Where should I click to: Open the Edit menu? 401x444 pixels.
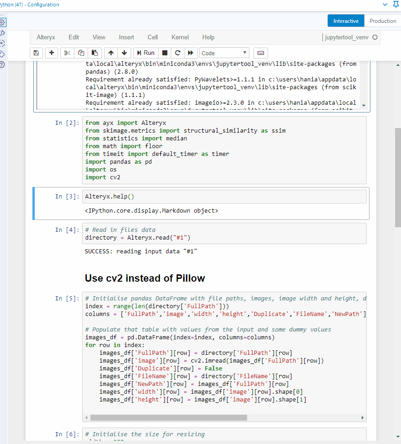pyautogui.click(x=74, y=37)
